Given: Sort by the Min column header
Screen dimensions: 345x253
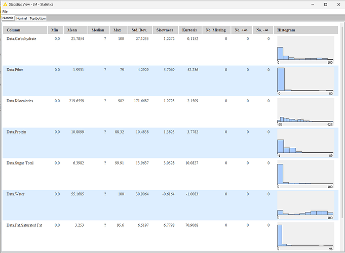Looking at the screenshot, I should click(x=55, y=30).
